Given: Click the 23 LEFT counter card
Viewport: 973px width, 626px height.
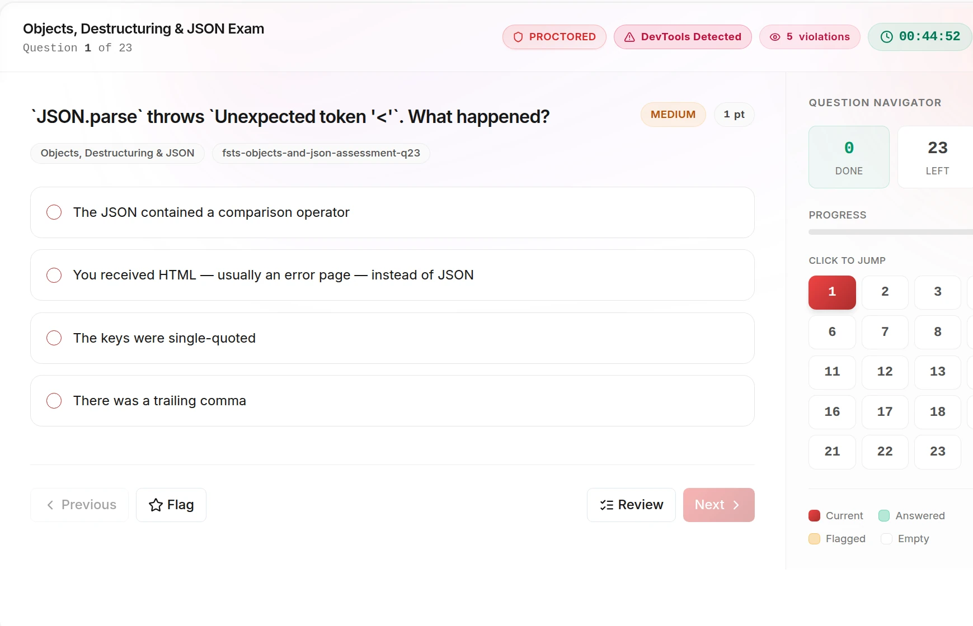Looking at the screenshot, I should pyautogui.click(x=936, y=157).
